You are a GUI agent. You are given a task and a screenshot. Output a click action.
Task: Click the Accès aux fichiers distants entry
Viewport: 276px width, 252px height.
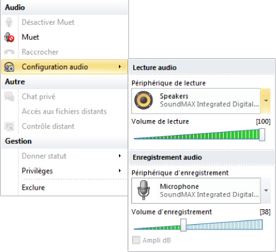click(64, 111)
